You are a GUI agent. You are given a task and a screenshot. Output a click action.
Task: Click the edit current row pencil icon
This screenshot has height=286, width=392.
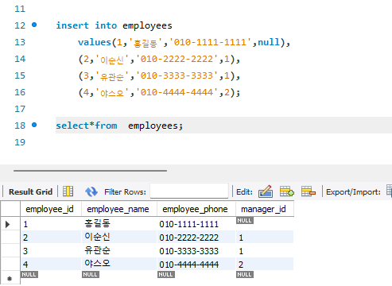(x=266, y=191)
